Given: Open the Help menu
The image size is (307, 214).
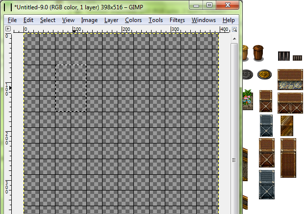Looking at the screenshot, I should click(229, 20).
